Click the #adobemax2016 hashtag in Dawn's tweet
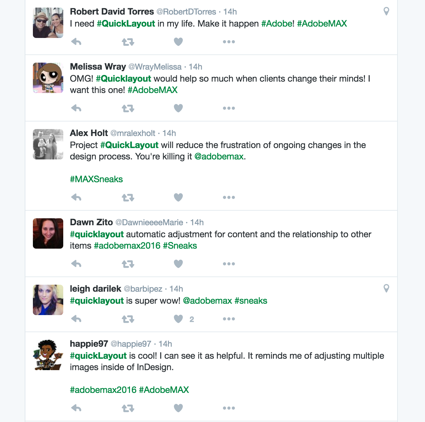This screenshot has width=425, height=422. tap(127, 246)
